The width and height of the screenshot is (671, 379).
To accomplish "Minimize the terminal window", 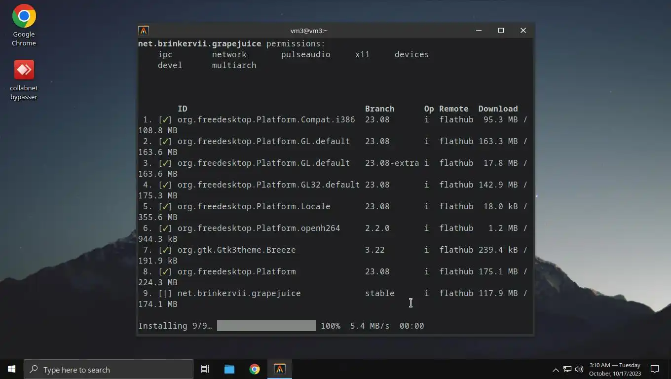I will [x=479, y=31].
